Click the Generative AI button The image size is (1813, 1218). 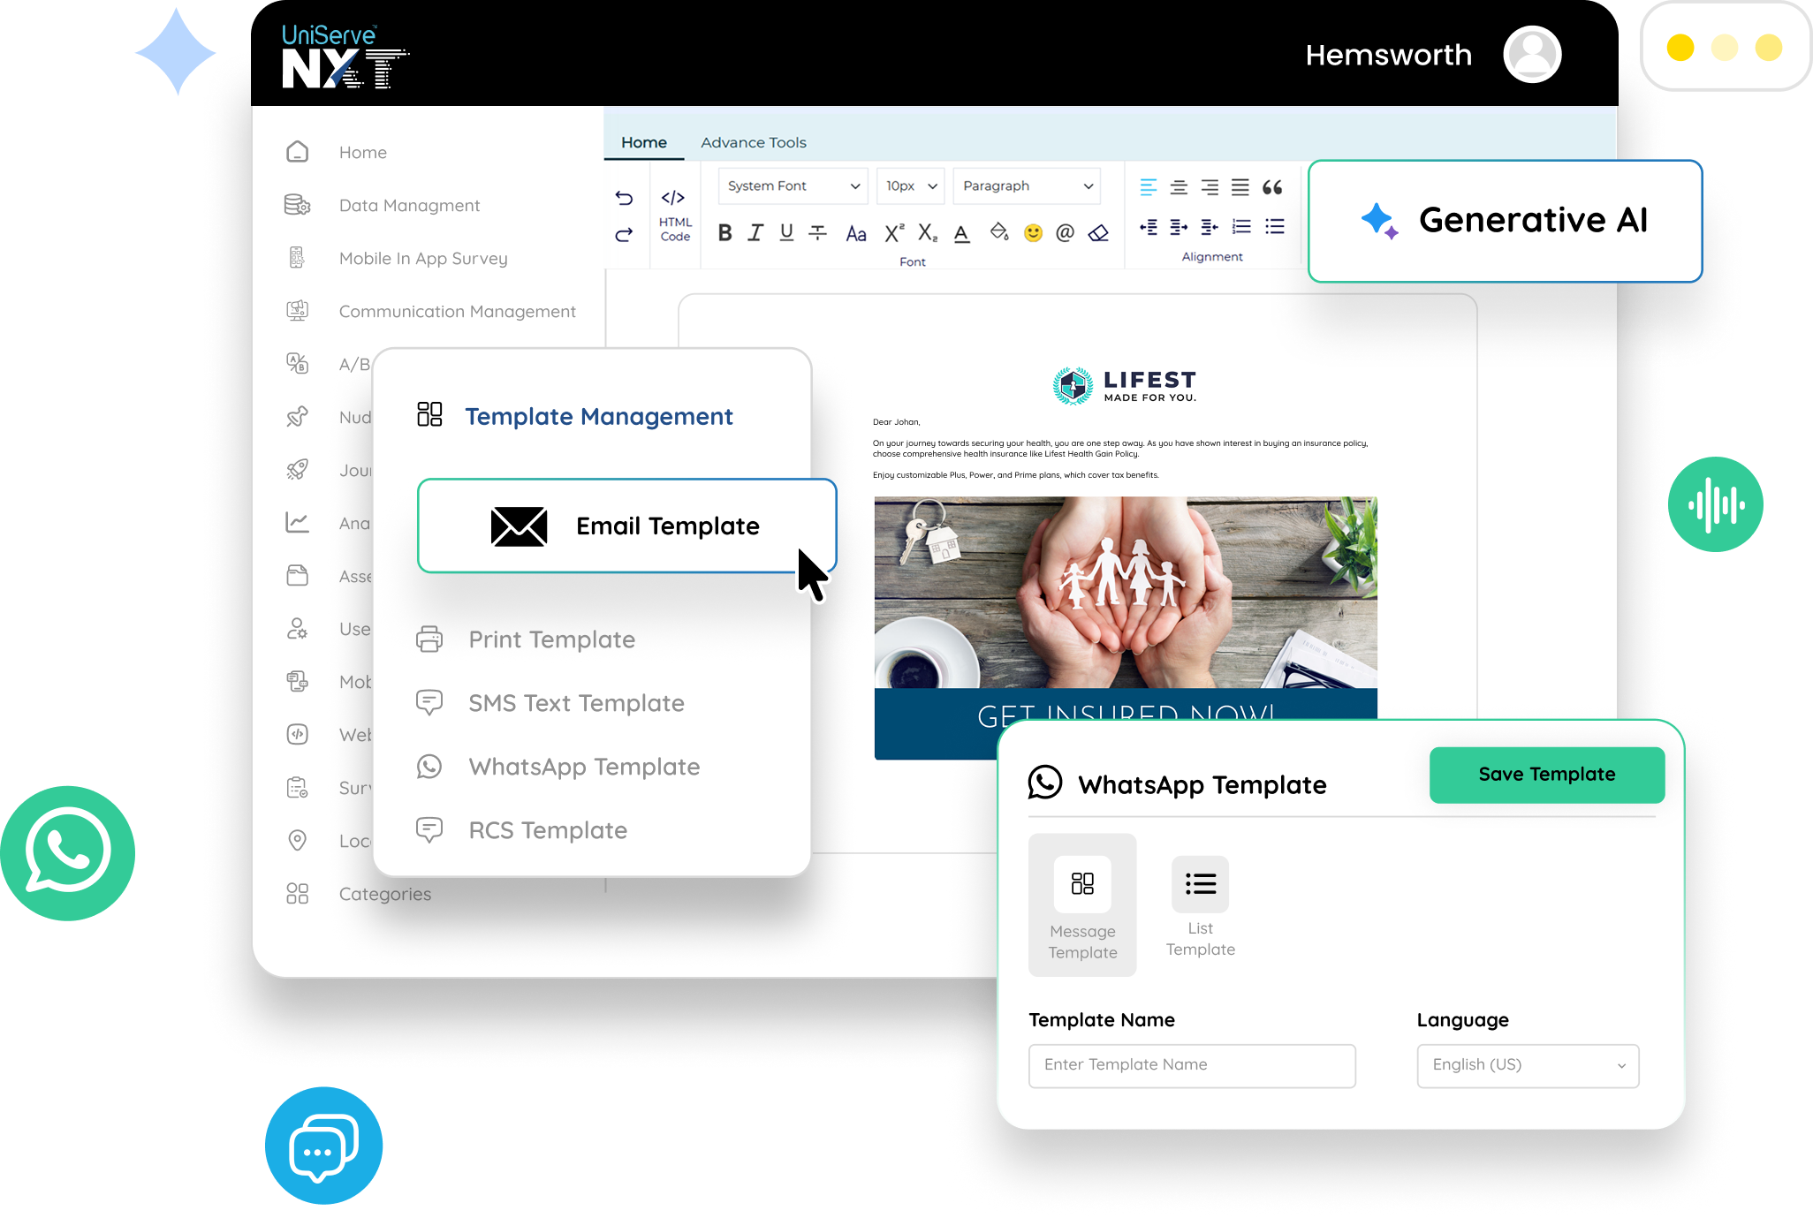(1505, 221)
